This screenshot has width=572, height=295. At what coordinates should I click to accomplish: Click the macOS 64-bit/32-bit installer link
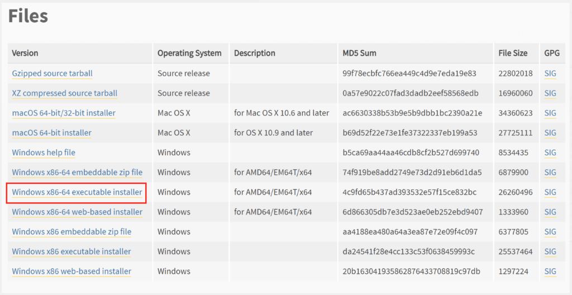point(64,113)
